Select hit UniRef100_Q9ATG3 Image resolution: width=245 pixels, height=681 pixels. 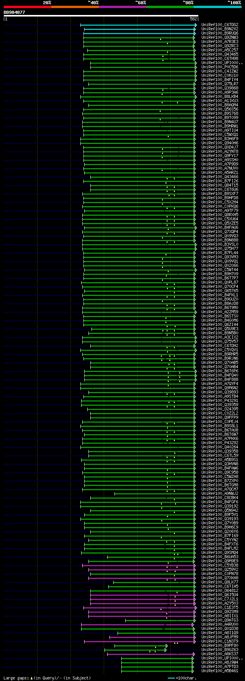(220, 620)
